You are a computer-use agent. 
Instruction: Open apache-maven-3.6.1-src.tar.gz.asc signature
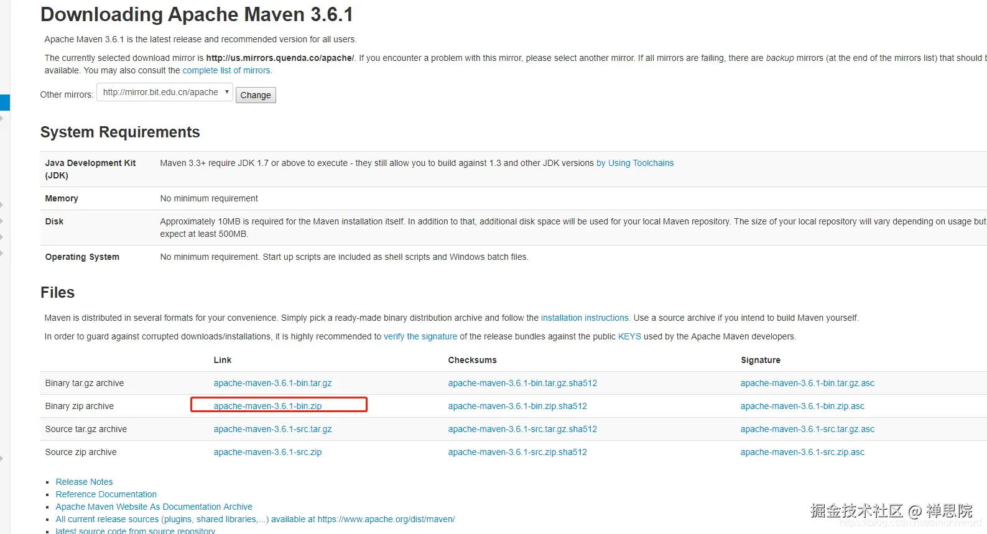(807, 429)
